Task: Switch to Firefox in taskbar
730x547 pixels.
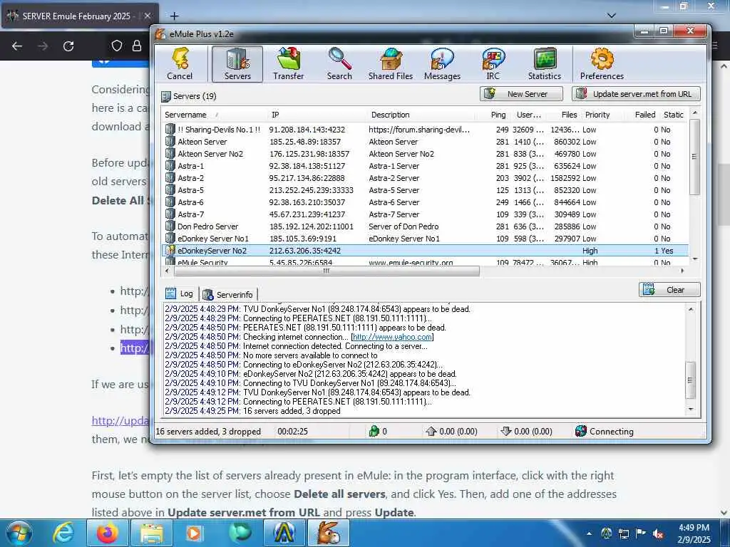Action: point(108,533)
